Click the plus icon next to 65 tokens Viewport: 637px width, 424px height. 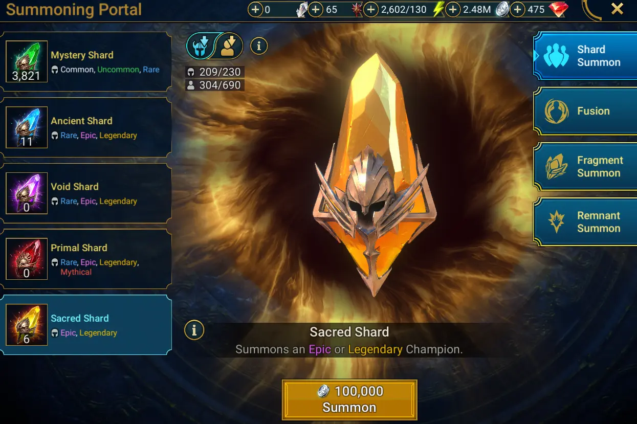pos(316,9)
